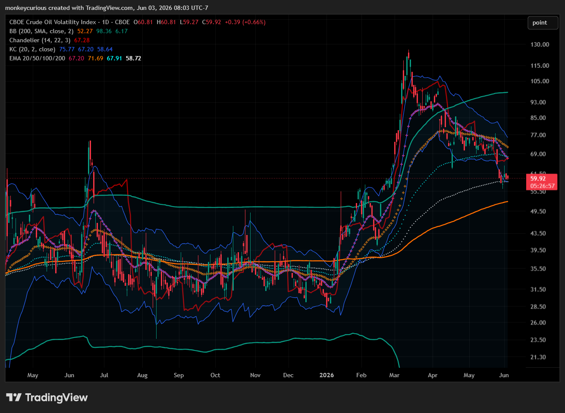Screen dimensions: 565x413
Task: Click the Aug label on the time axis
Action: (142, 375)
